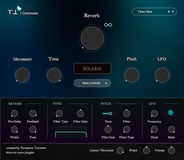Screen dimensions: 184x160
Task: Toggle the teal LFO sync button
Action: pos(171,112)
